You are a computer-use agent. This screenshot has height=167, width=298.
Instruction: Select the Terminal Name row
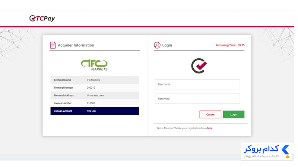[95, 80]
